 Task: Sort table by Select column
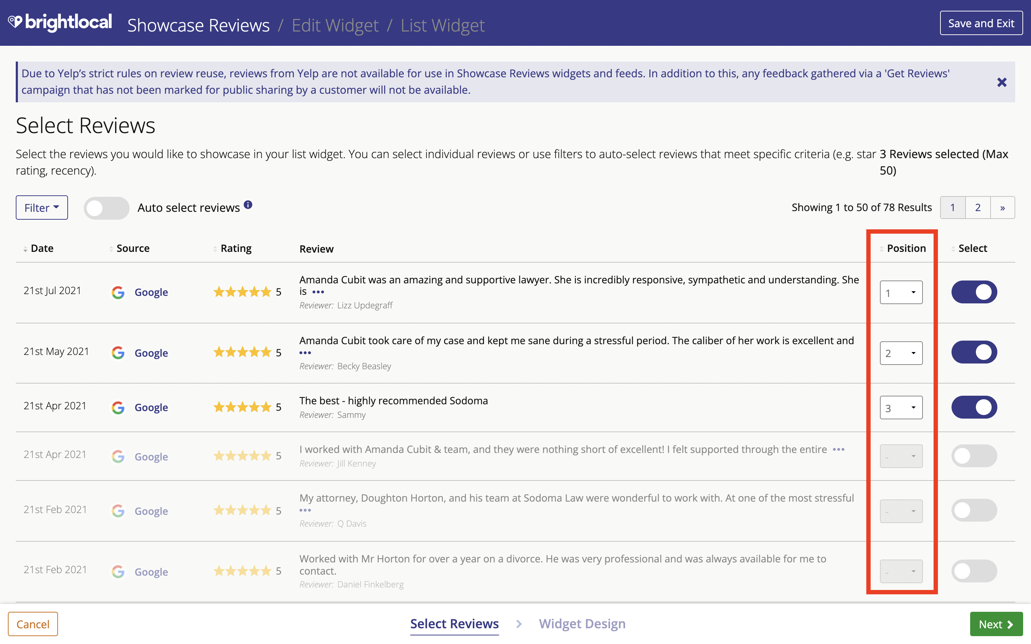pos(969,248)
